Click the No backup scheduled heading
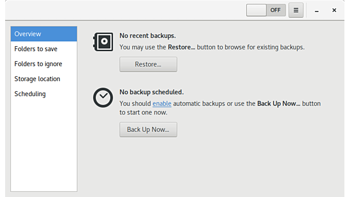Viewport: 350px width, 197px height. [151, 92]
